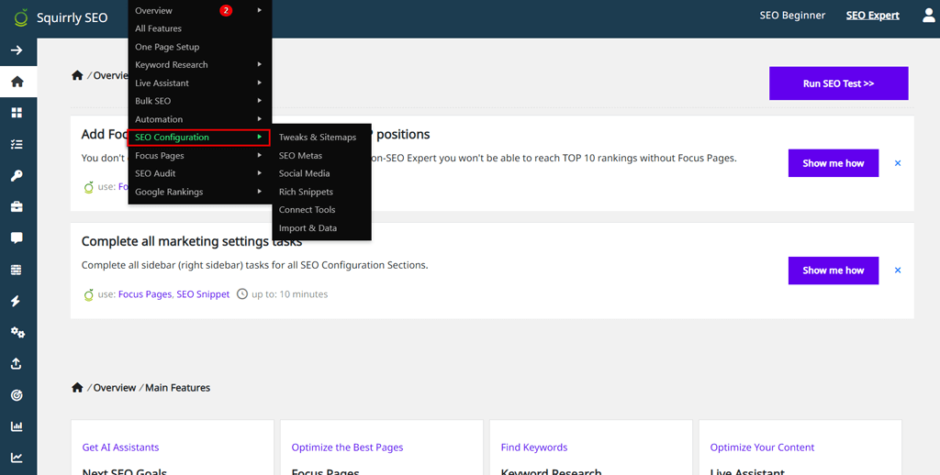Click Show me how for marketing settings task
The image size is (940, 475).
pyautogui.click(x=834, y=271)
